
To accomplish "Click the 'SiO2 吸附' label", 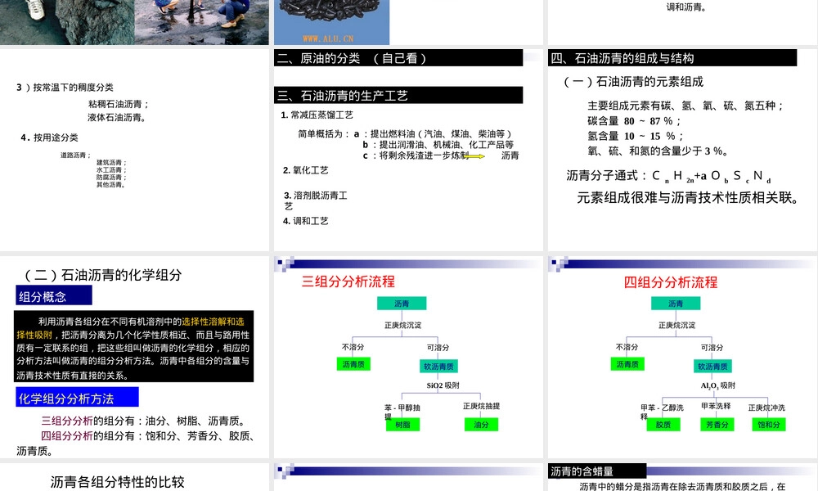I will [x=443, y=385].
